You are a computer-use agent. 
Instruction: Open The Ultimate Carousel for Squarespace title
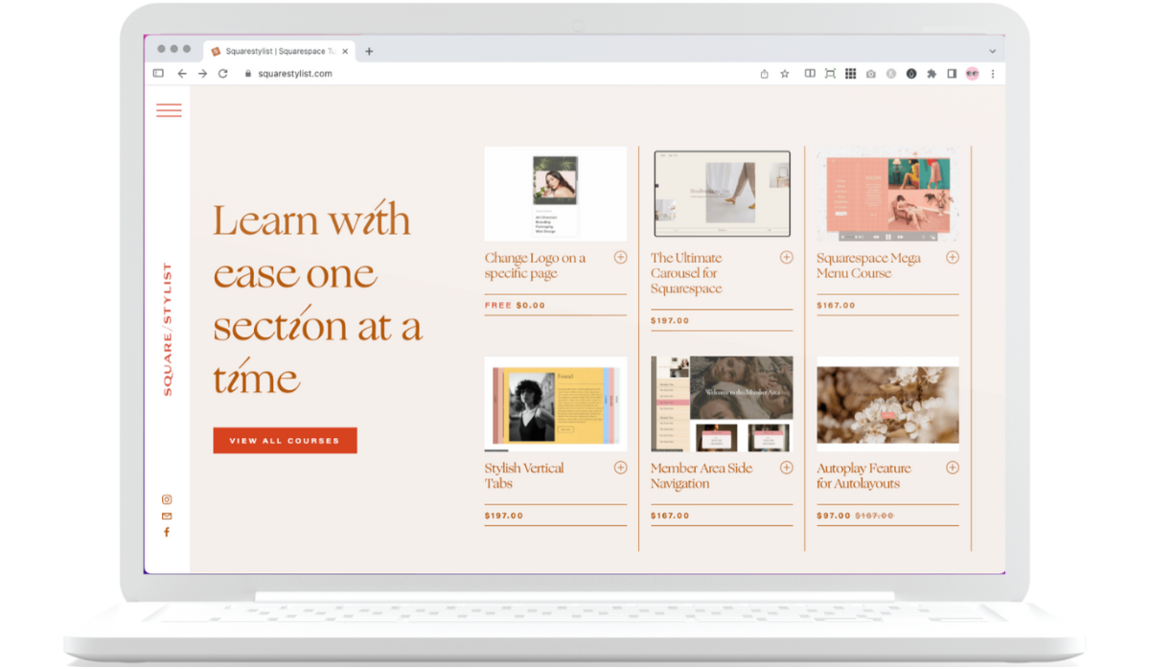(x=686, y=273)
